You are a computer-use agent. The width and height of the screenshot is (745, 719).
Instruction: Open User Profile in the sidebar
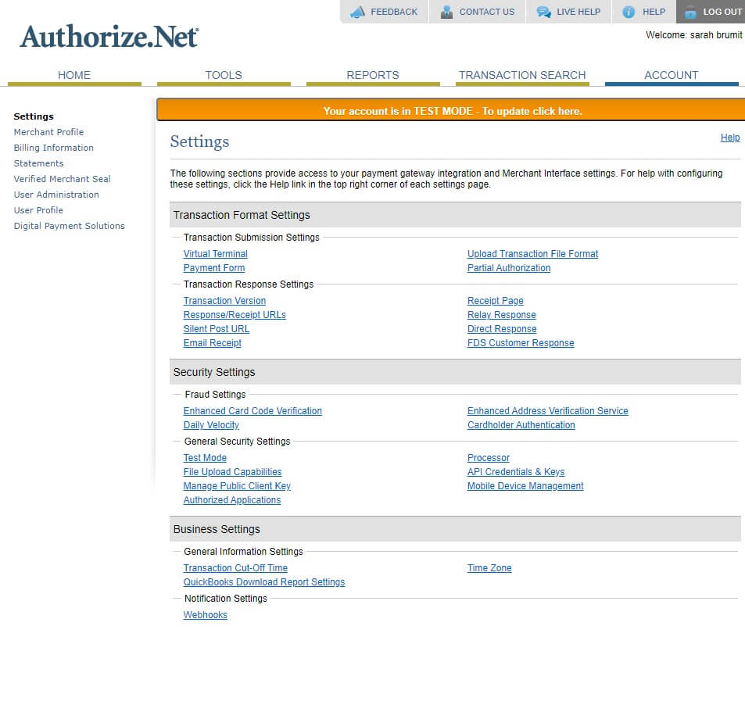tap(38, 210)
